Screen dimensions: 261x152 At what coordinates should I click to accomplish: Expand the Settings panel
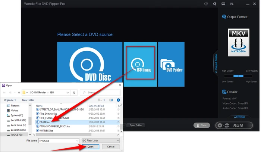(239, 117)
